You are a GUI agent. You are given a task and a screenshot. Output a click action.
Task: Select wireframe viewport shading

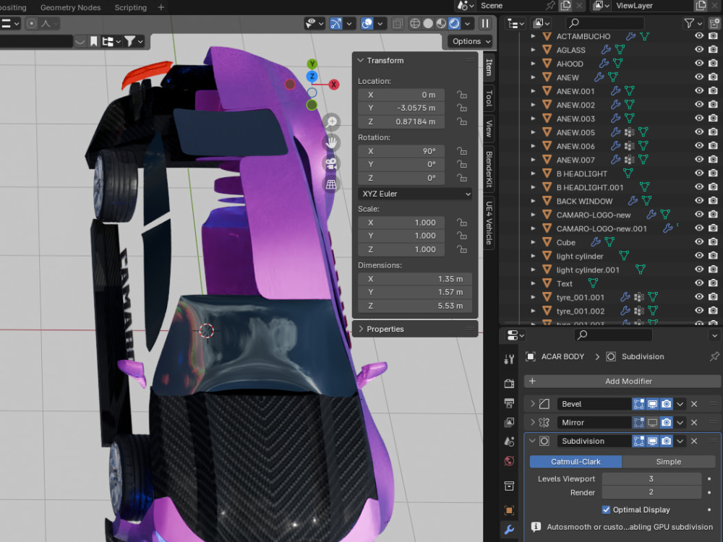415,24
